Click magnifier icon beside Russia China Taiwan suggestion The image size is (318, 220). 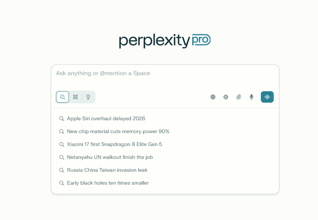pyautogui.click(x=62, y=170)
